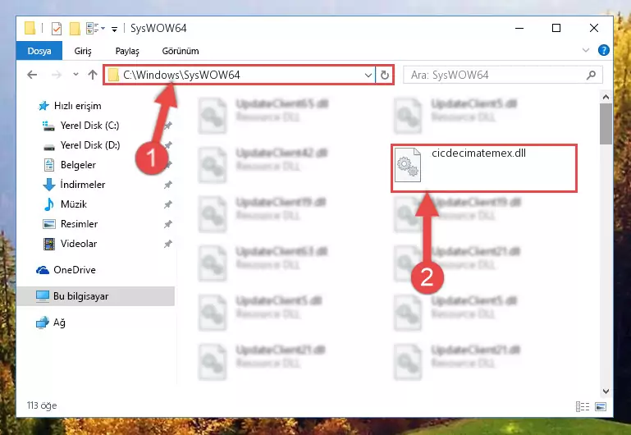Viewport: 631px width, 435px height.
Task: Click the Resimler picture icon
Action: [48, 224]
